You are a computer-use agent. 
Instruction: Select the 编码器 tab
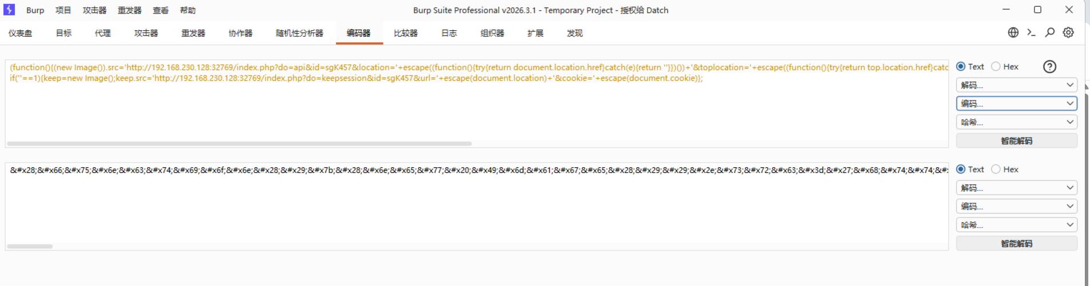pyautogui.click(x=359, y=33)
